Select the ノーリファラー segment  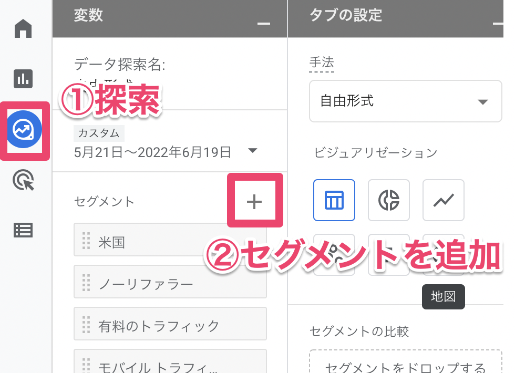(x=170, y=284)
